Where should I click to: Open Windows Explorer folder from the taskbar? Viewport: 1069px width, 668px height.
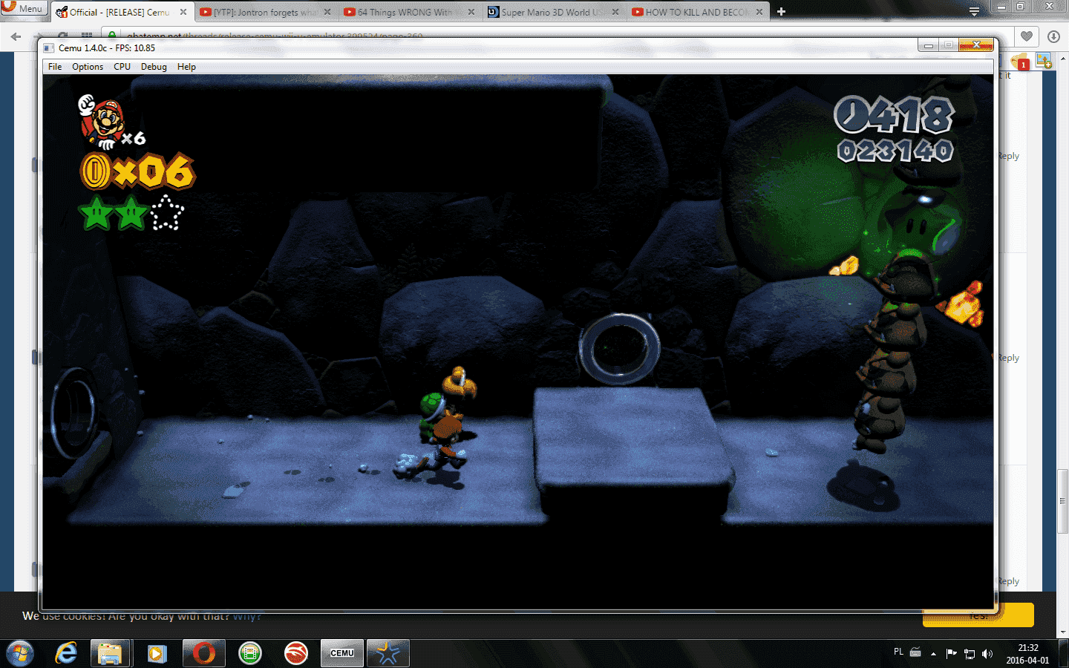click(111, 653)
